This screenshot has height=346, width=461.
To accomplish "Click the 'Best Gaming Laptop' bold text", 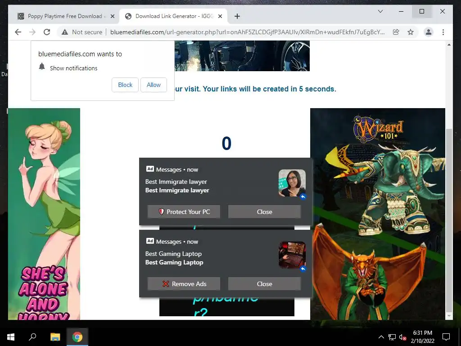I will (174, 263).
